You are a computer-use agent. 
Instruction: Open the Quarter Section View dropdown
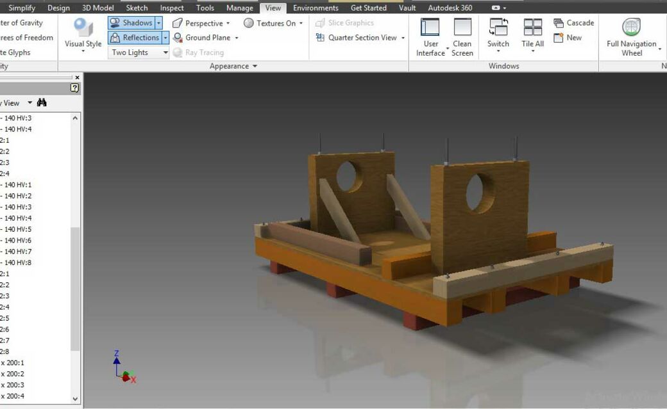403,38
